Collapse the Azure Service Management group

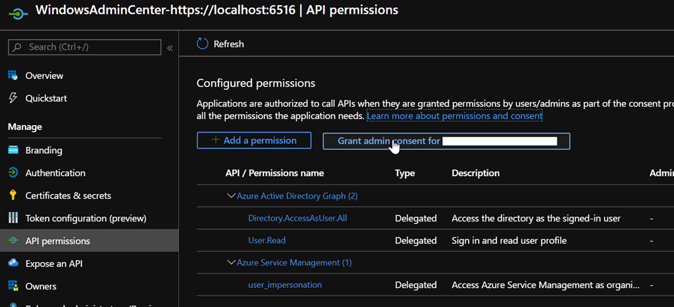(x=231, y=262)
